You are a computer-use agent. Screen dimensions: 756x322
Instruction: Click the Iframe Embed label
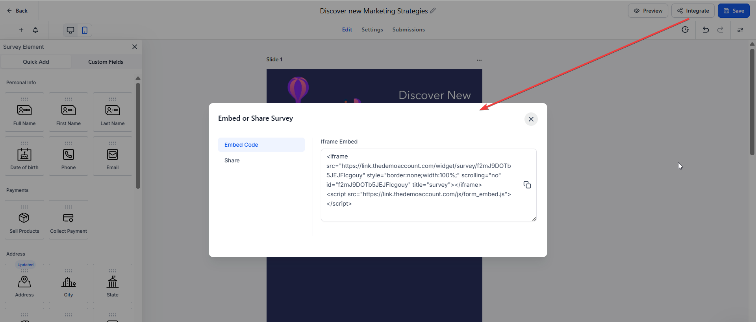pyautogui.click(x=339, y=142)
